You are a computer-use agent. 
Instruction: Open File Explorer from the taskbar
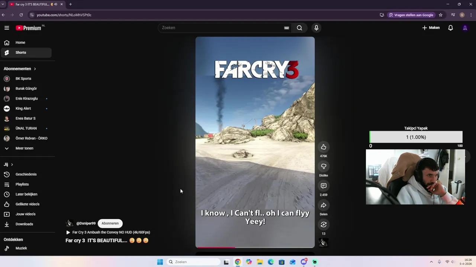point(260,262)
